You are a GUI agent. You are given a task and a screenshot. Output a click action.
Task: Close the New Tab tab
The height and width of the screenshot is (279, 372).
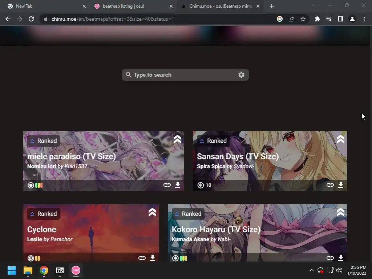click(x=84, y=6)
